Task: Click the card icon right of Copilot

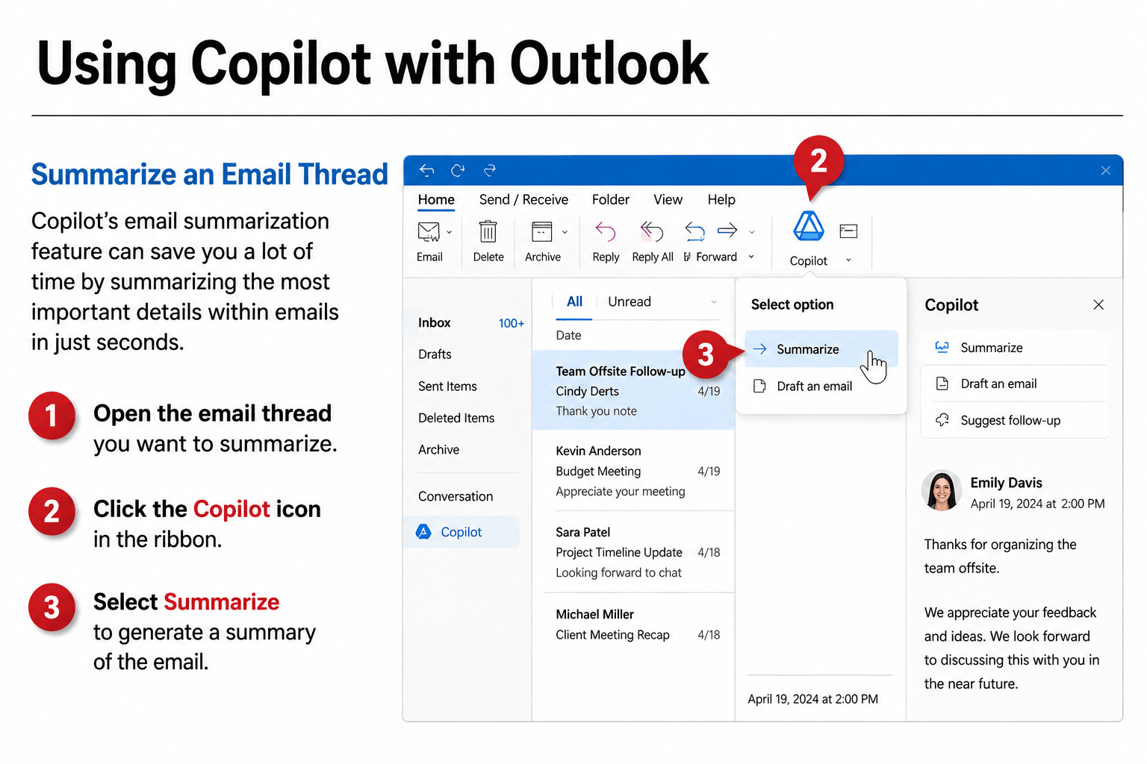Action: 848,231
